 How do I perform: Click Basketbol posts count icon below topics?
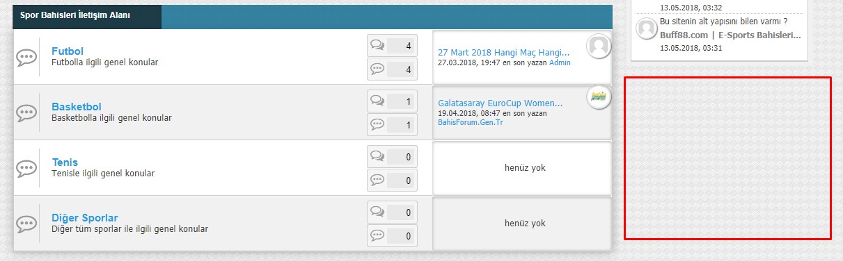(378, 124)
